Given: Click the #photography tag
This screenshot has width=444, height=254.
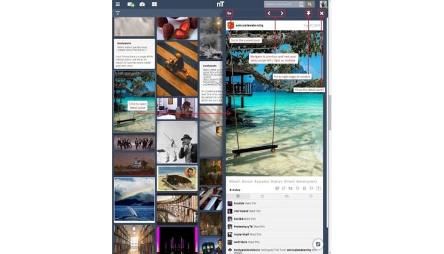Looking at the screenshot, I should pos(306,182).
